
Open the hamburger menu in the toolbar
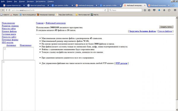(175, 10)
